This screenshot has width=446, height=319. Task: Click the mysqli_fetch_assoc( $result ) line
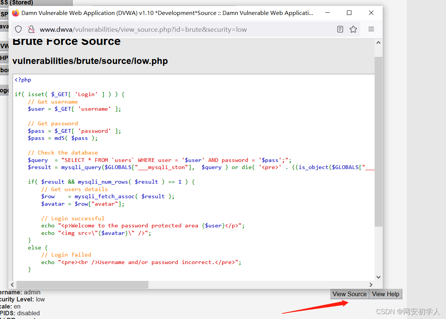(x=108, y=196)
